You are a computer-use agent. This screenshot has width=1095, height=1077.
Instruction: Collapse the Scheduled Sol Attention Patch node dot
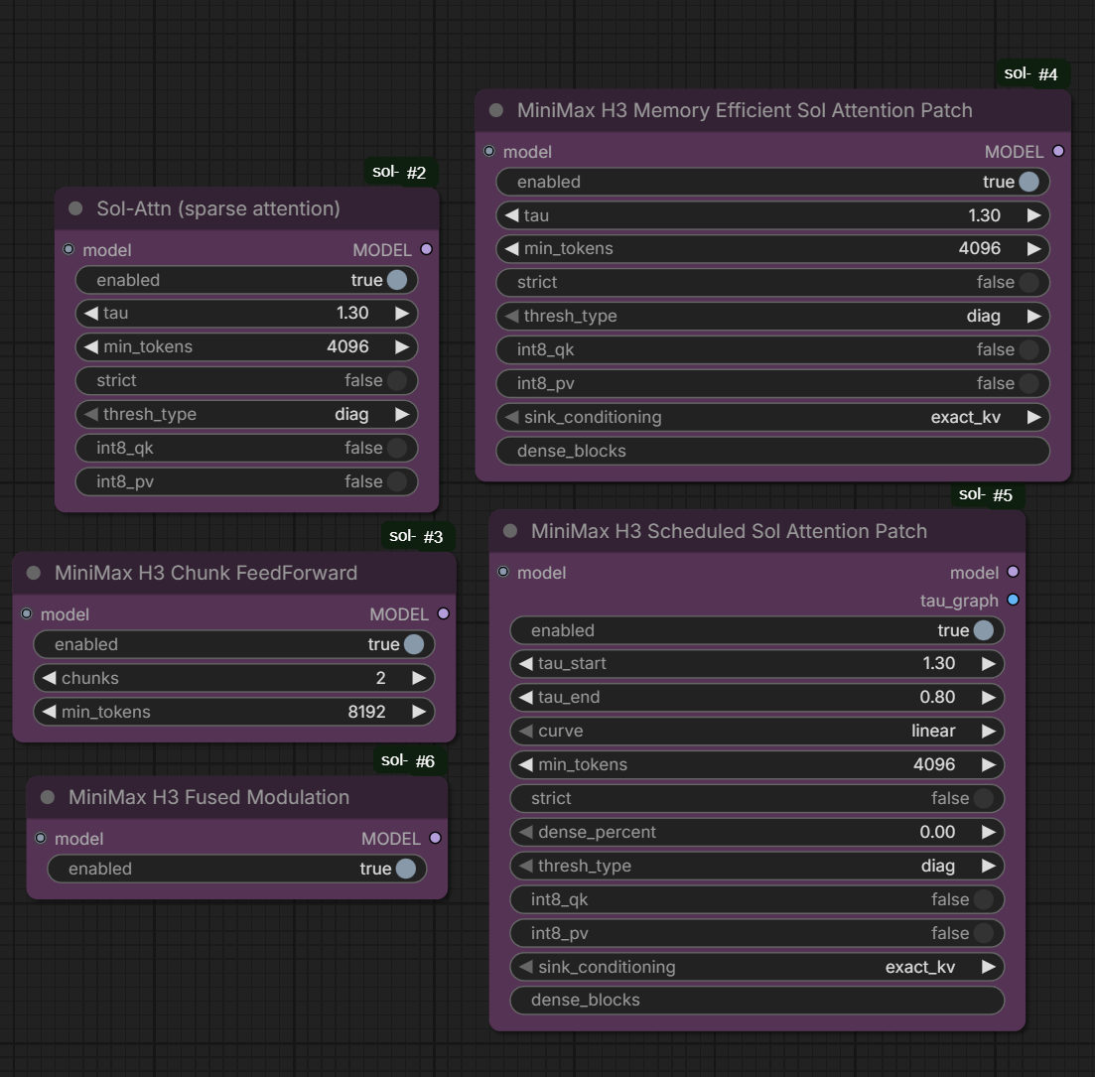click(x=510, y=531)
